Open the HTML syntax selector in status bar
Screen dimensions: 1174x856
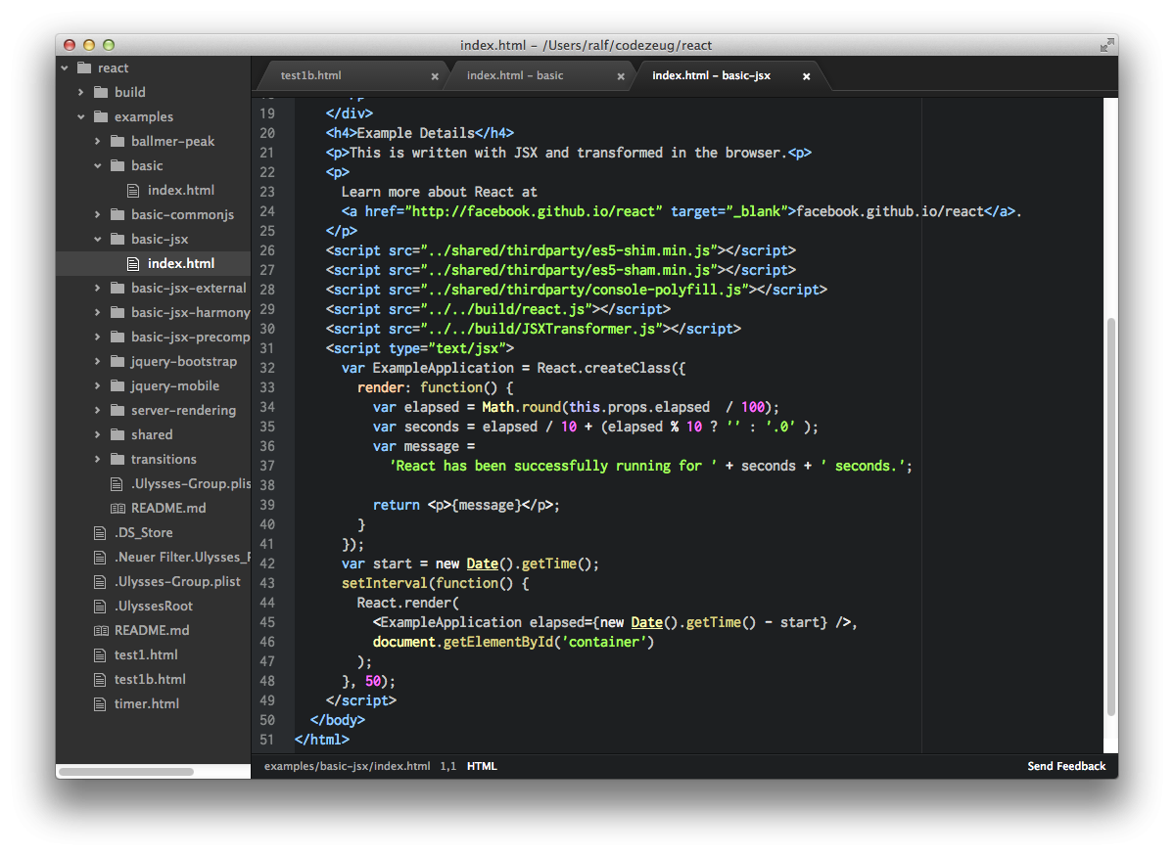point(482,766)
